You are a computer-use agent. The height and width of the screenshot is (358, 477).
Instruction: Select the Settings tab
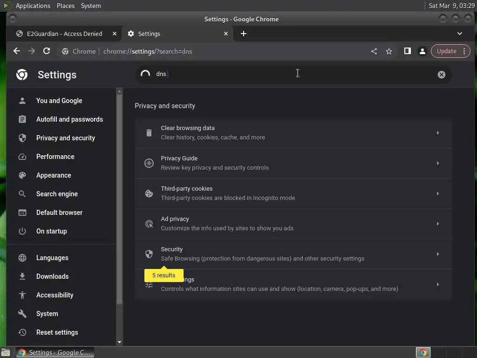[x=177, y=34]
